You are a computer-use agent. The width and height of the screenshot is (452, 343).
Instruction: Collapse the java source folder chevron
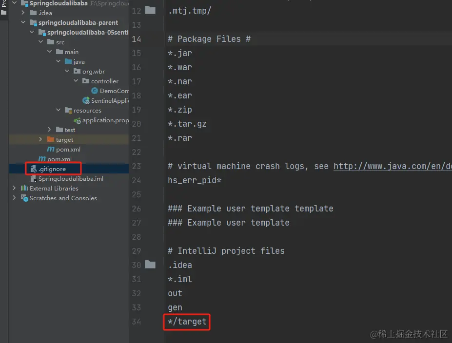click(x=59, y=61)
